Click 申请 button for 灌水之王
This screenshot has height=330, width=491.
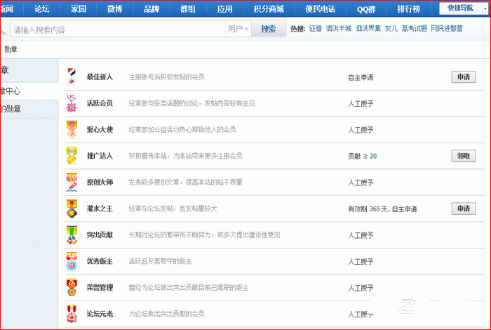pyautogui.click(x=464, y=209)
